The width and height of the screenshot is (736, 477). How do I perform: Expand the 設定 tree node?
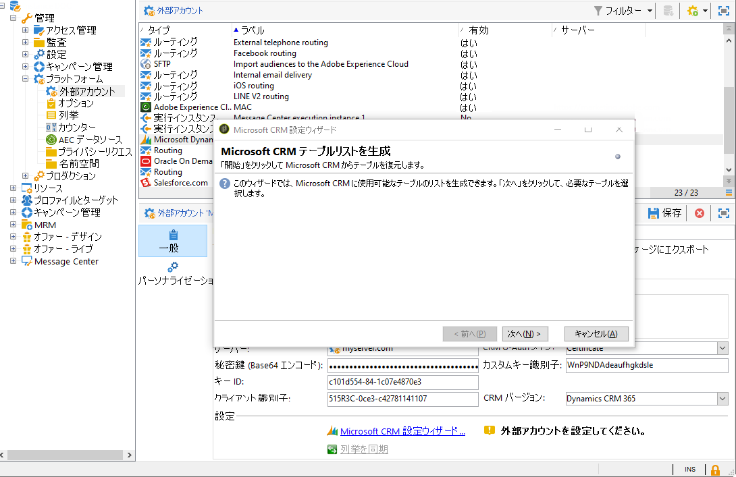[26, 55]
